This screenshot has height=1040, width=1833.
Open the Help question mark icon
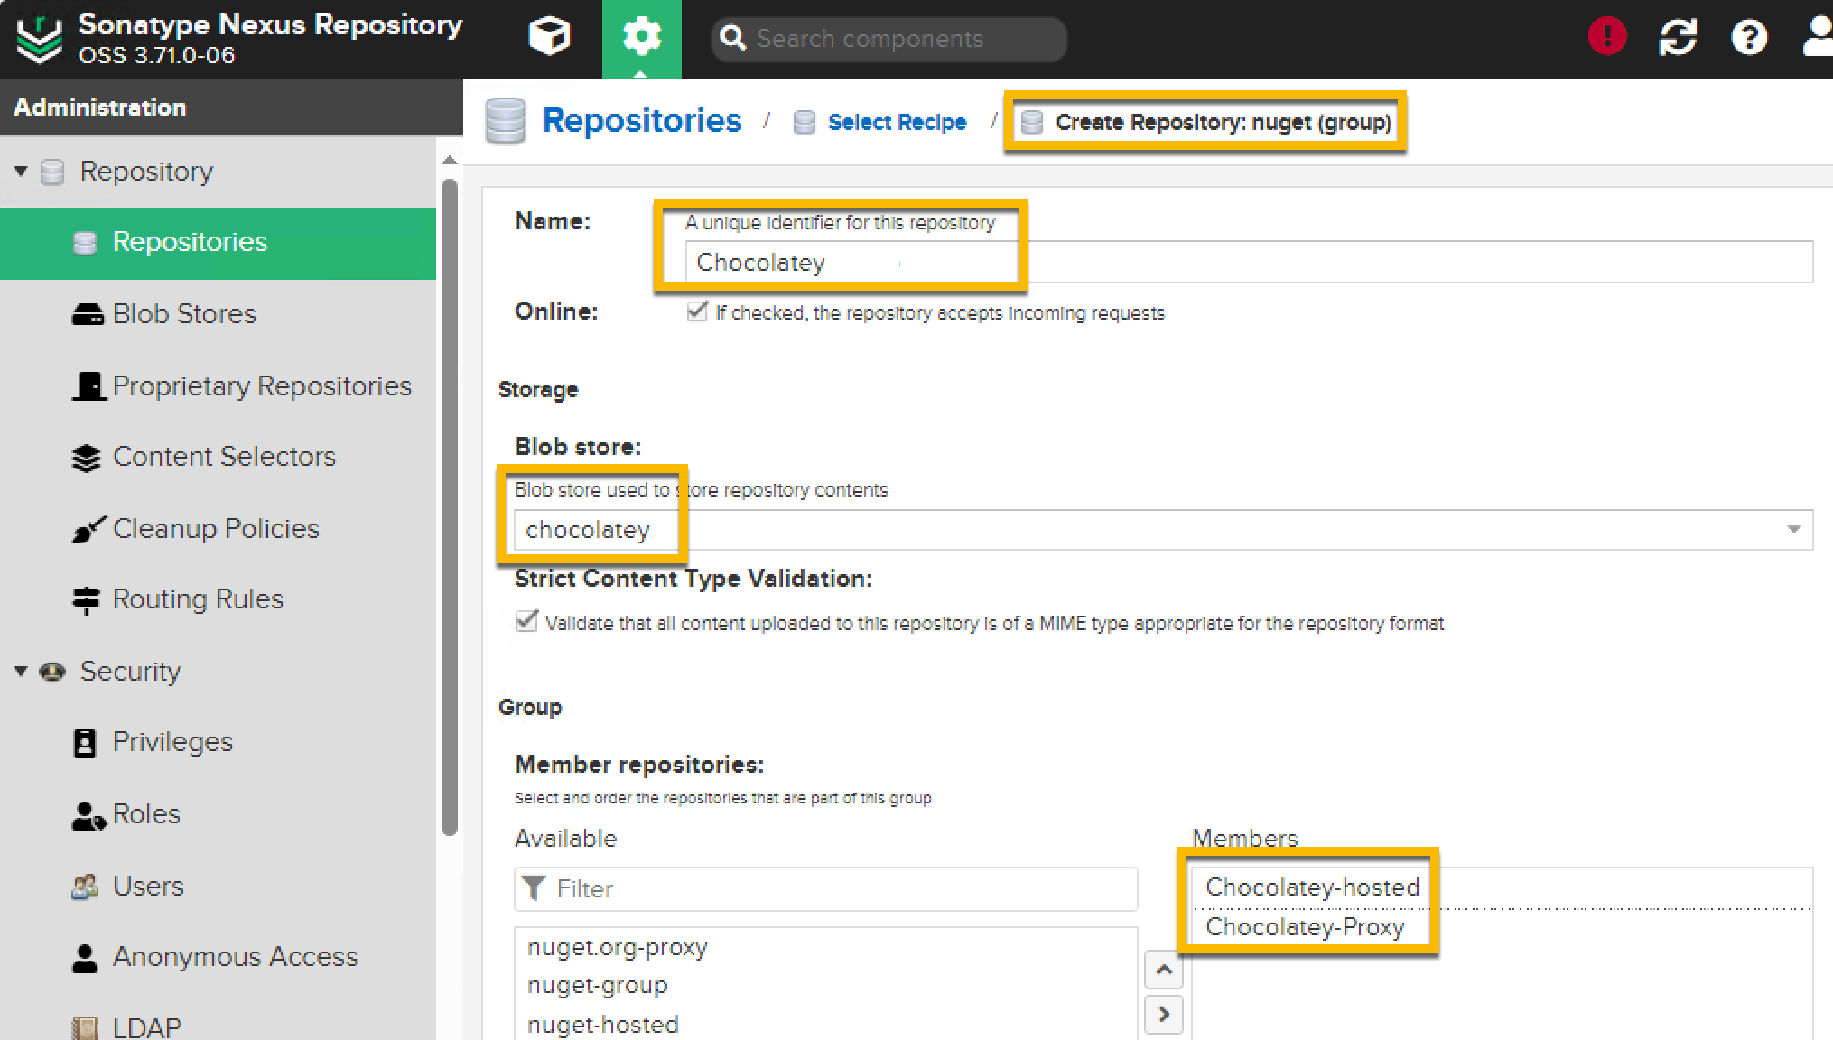(1749, 38)
